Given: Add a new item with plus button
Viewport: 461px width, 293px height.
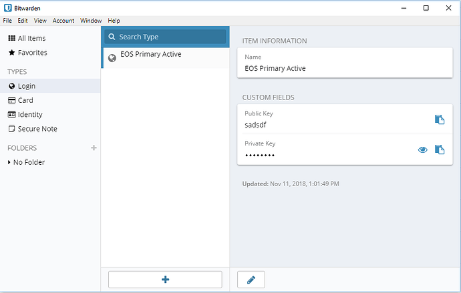Looking at the screenshot, I should [165, 280].
